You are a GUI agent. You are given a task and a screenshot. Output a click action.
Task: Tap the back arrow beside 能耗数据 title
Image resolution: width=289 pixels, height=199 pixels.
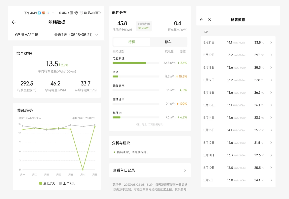pos(14,22)
